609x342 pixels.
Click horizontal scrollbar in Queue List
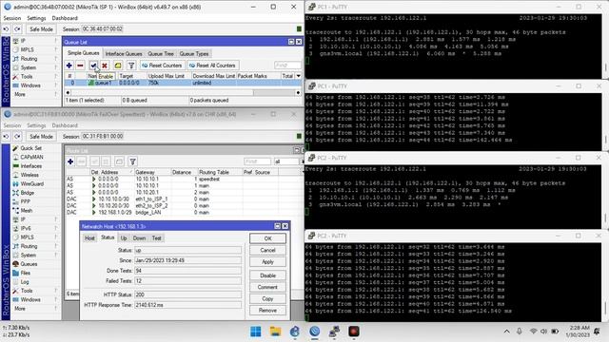[x=183, y=93]
